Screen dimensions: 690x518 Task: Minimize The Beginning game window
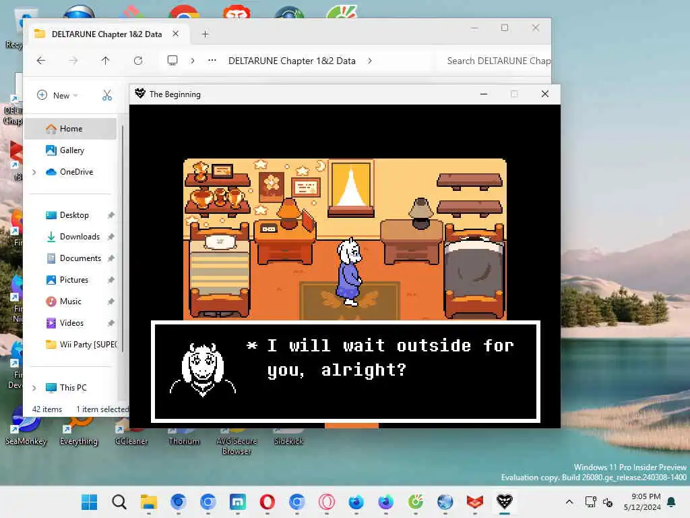484,94
